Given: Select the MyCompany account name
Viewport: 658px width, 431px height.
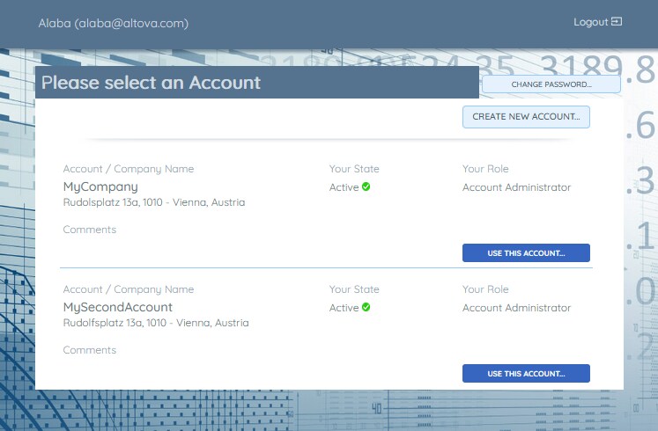Looking at the screenshot, I should [x=100, y=186].
